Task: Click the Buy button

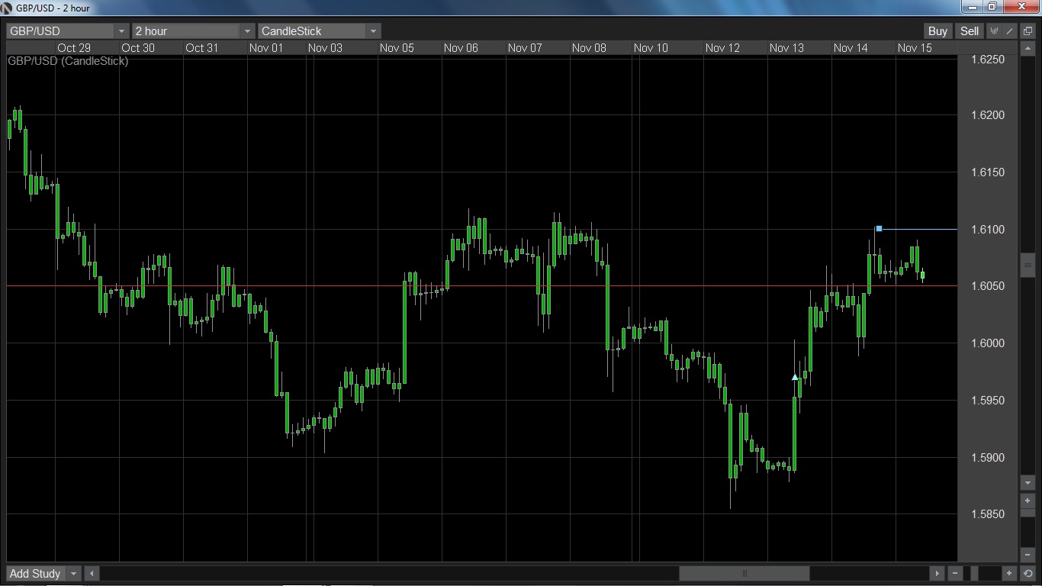Action: click(937, 31)
